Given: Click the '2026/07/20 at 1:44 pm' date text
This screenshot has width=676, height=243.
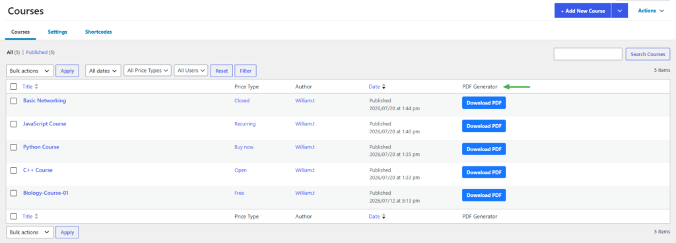Looking at the screenshot, I should pyautogui.click(x=395, y=108).
